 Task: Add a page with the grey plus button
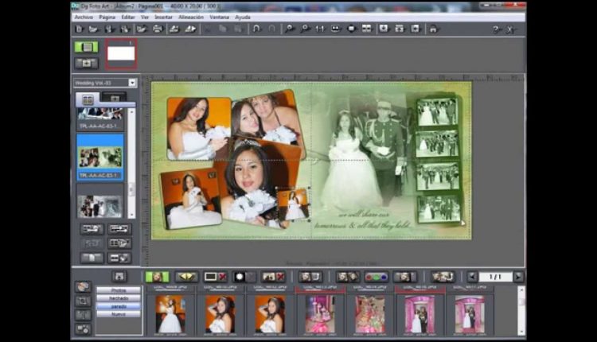pos(87,63)
